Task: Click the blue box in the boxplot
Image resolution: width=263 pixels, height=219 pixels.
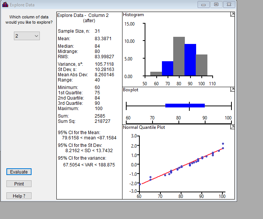Action: (x=185, y=106)
